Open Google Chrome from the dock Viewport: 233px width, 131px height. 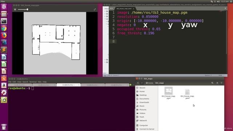(4, 28)
